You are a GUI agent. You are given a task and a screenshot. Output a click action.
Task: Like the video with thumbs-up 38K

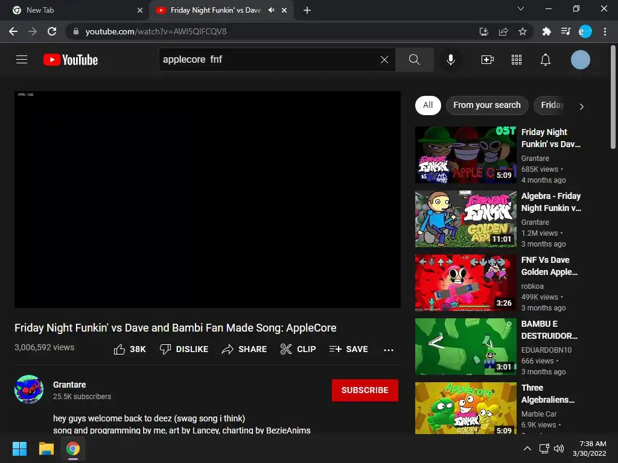click(130, 349)
